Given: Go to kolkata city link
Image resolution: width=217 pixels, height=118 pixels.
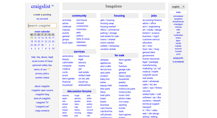Looking at the screenshot, I should [x=178, y=46].
